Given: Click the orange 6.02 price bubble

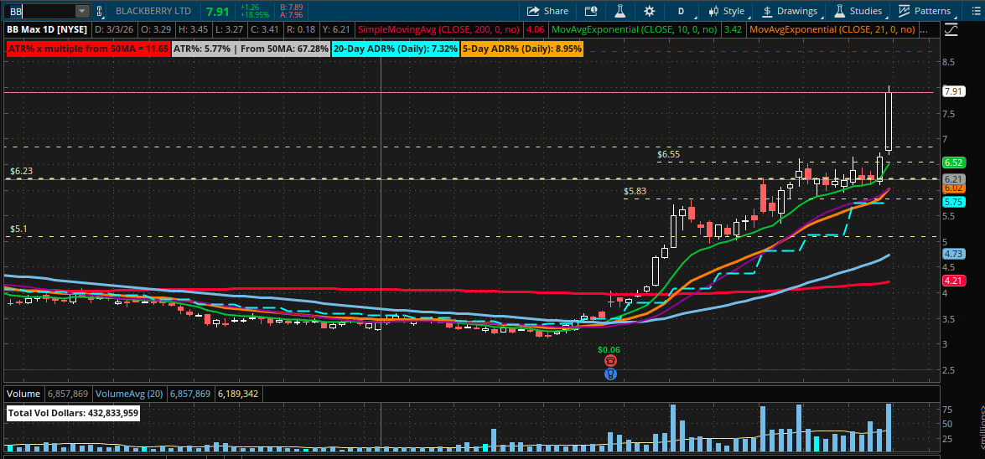Looking at the screenshot, I should (x=954, y=188).
